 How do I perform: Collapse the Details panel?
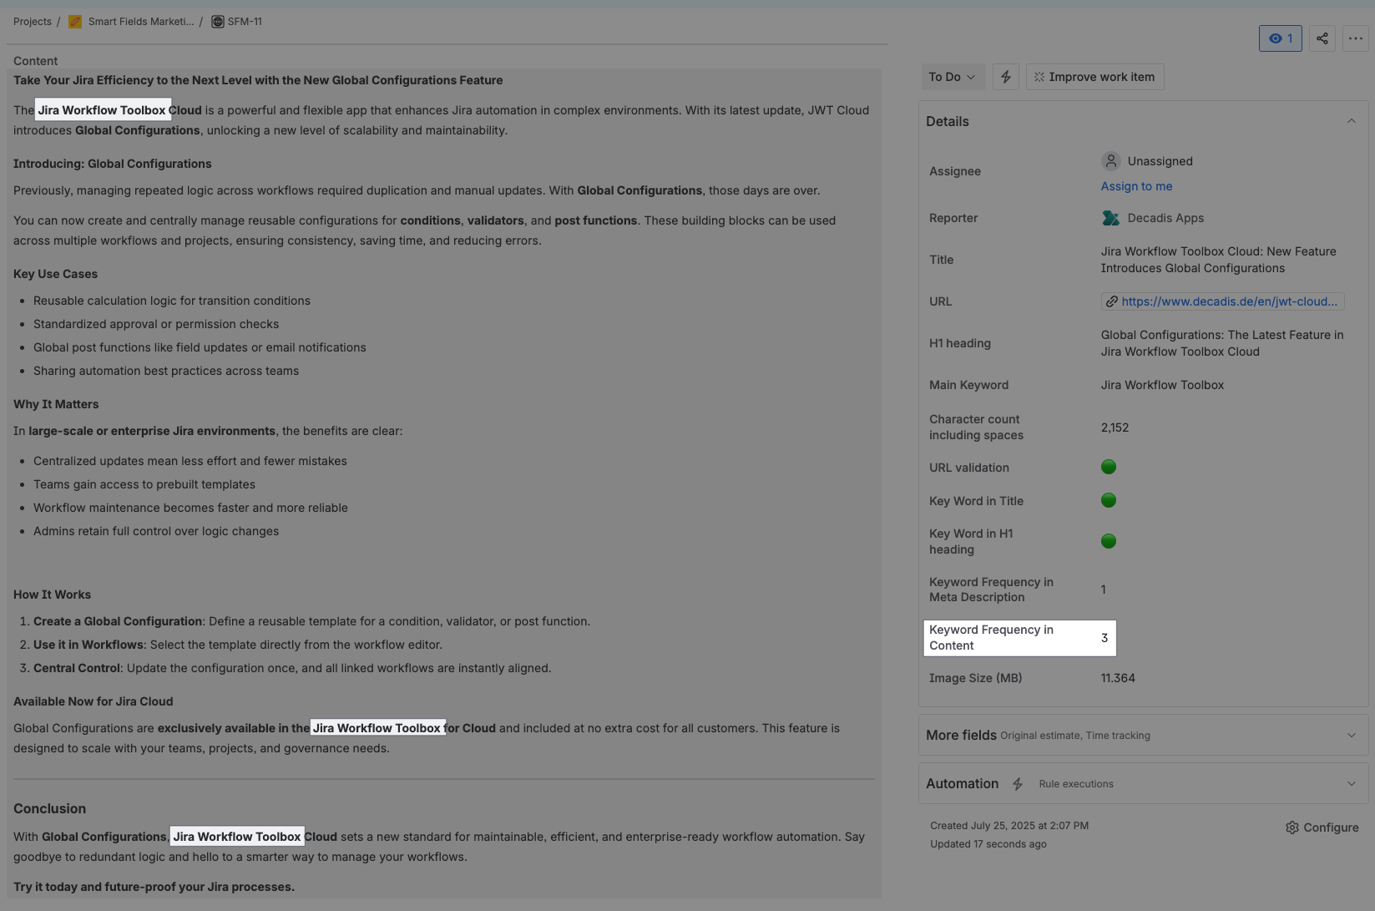coord(1351,121)
